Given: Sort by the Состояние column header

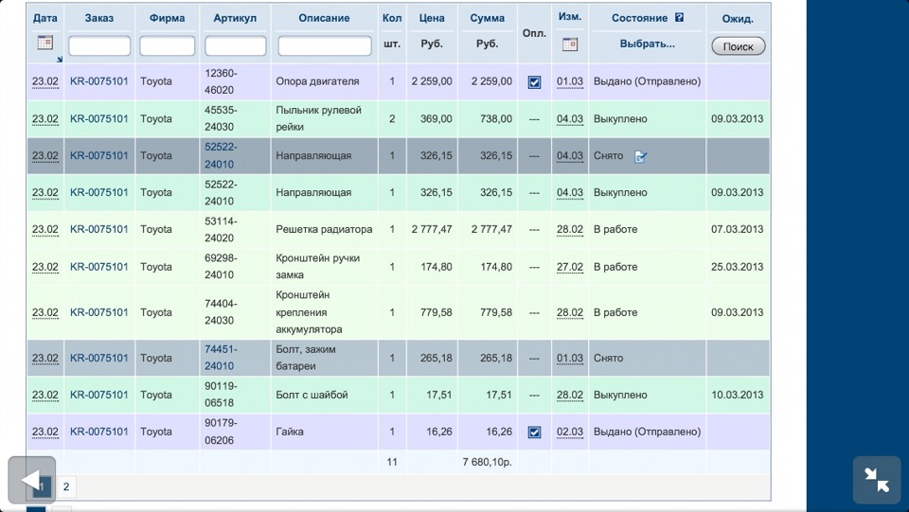Looking at the screenshot, I should point(639,18).
